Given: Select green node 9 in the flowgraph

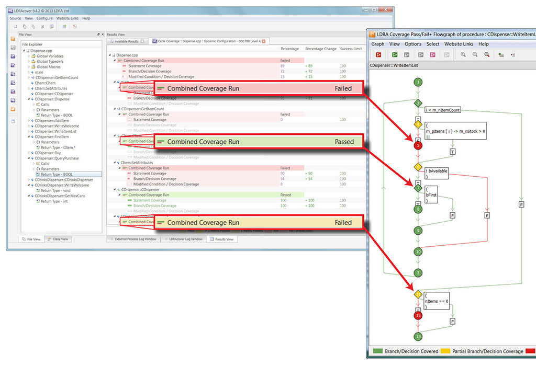Looking at the screenshot, I should click(x=418, y=231).
